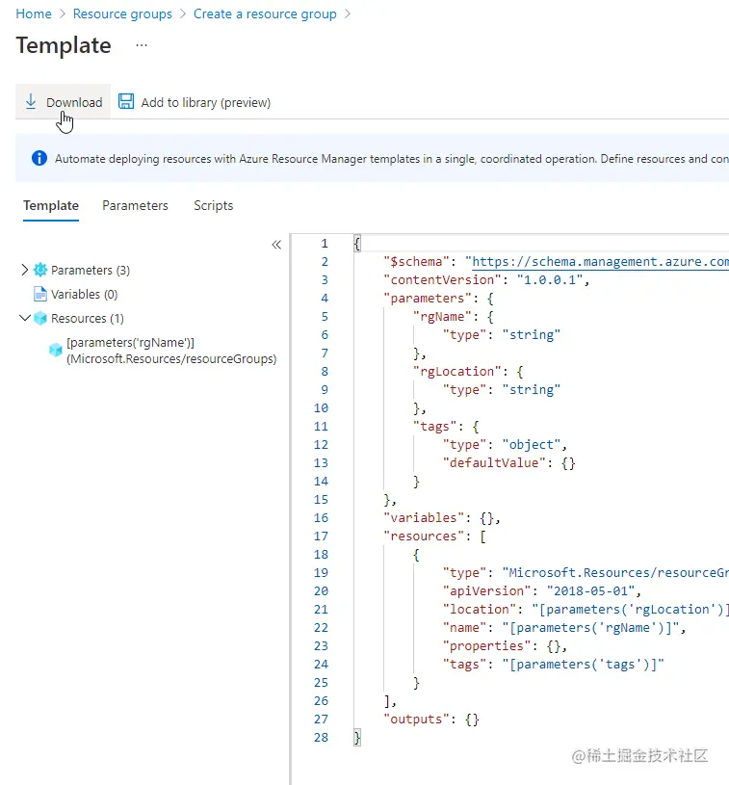Switch to the Scripts tab
The image size is (729, 785).
click(x=213, y=205)
